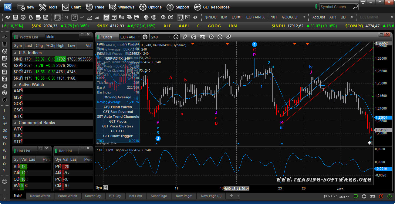Open chart settings gear beside symbol box

coord(145,37)
